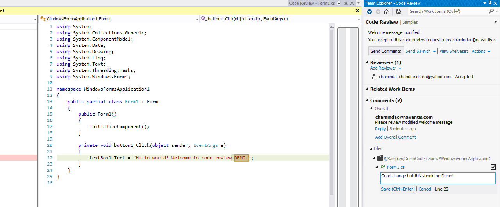Go back in Team Explorer navigation
Image resolution: width=500 pixels, height=207 pixels.
370,12
